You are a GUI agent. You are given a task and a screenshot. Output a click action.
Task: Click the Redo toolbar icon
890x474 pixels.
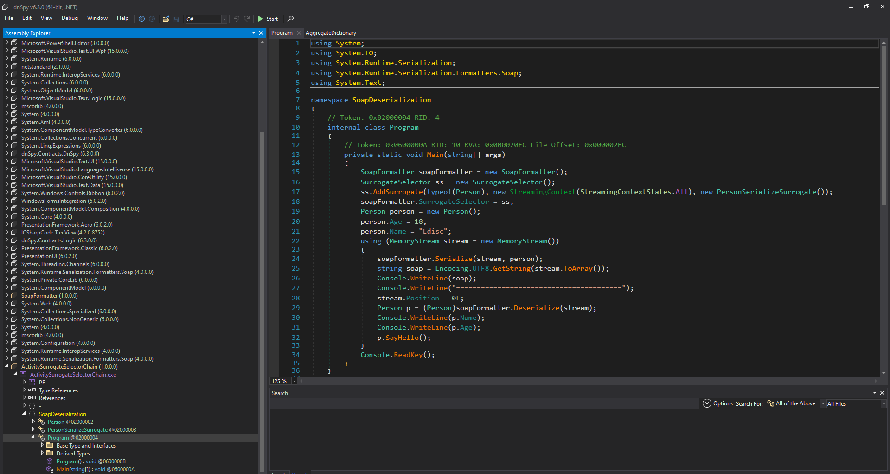point(247,19)
